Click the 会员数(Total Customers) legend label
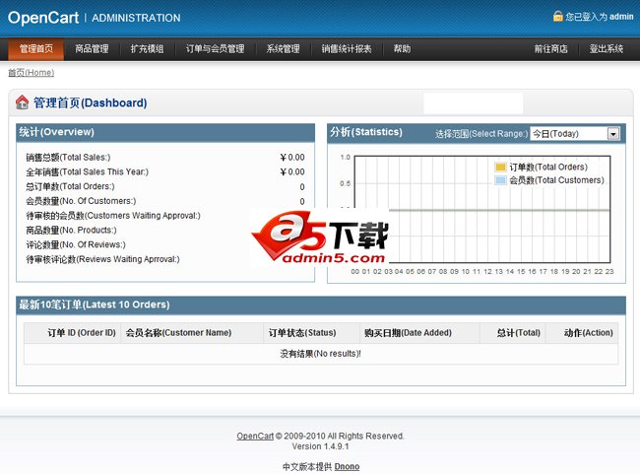This screenshot has width=640, height=475. click(x=556, y=180)
